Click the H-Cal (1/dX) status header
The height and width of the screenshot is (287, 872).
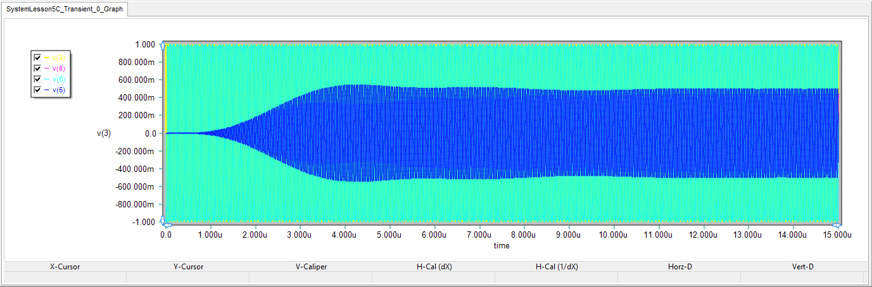(x=557, y=267)
